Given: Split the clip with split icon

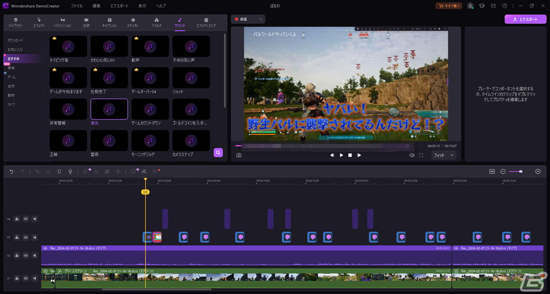Looking at the screenshot, I should (48, 171).
